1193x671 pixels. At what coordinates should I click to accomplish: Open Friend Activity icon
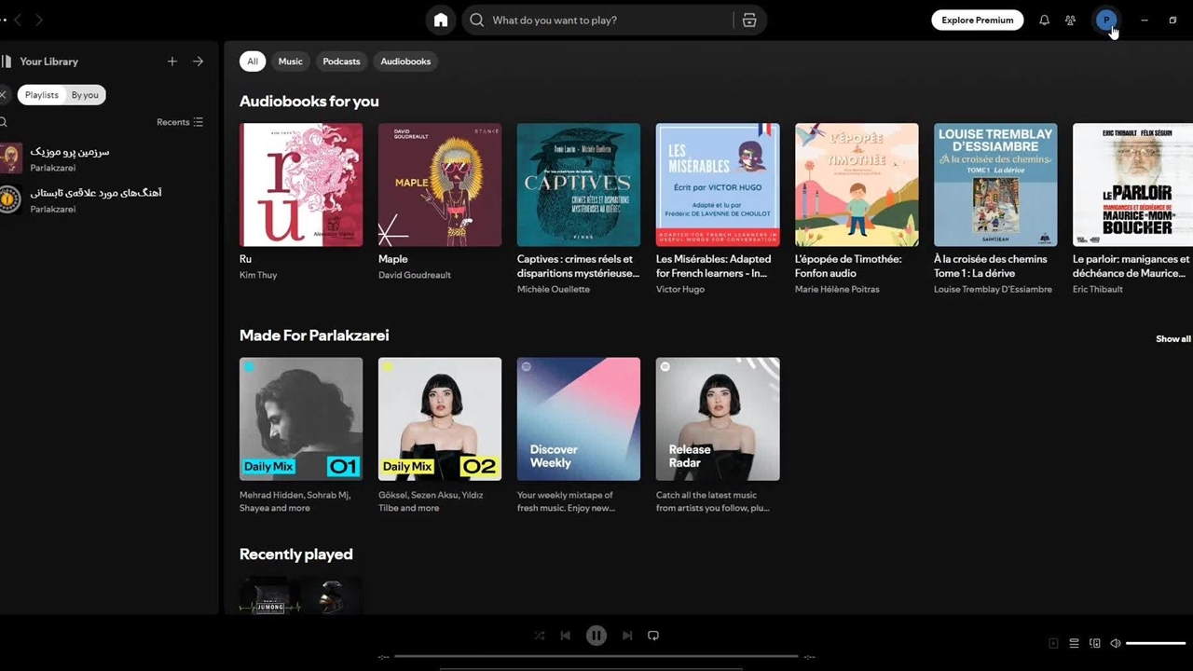(1070, 21)
